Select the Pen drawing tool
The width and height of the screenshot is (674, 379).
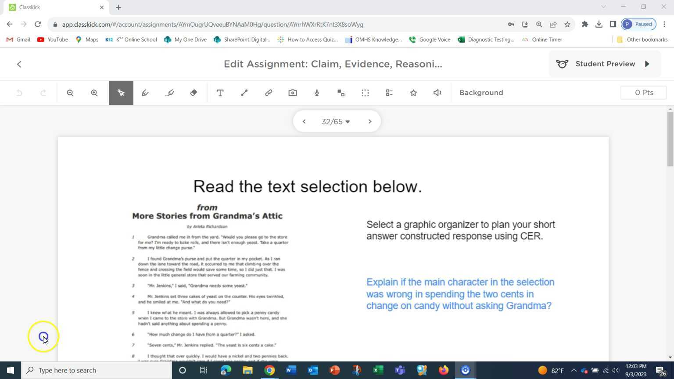click(145, 93)
